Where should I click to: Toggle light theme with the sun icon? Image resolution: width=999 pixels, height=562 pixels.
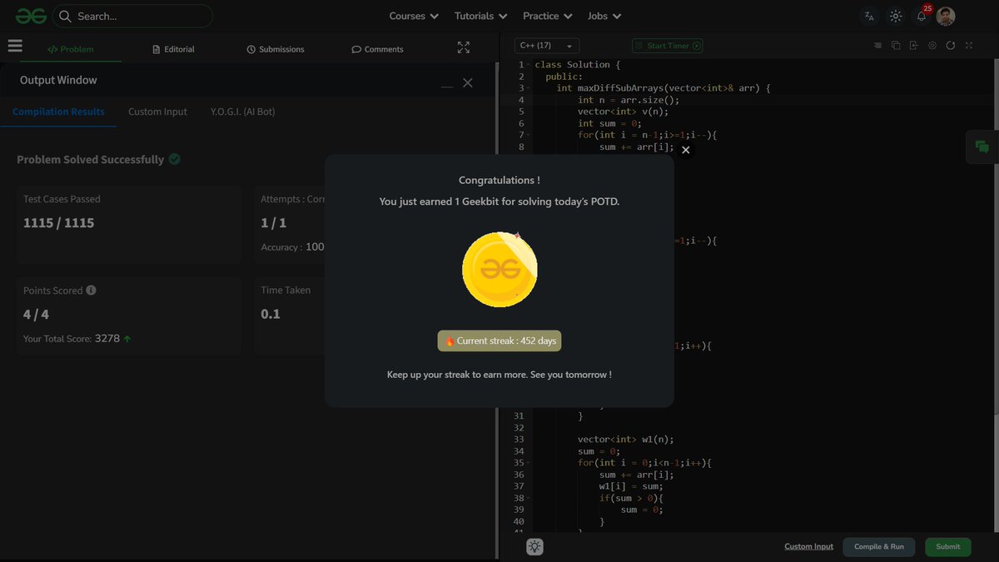(x=896, y=16)
